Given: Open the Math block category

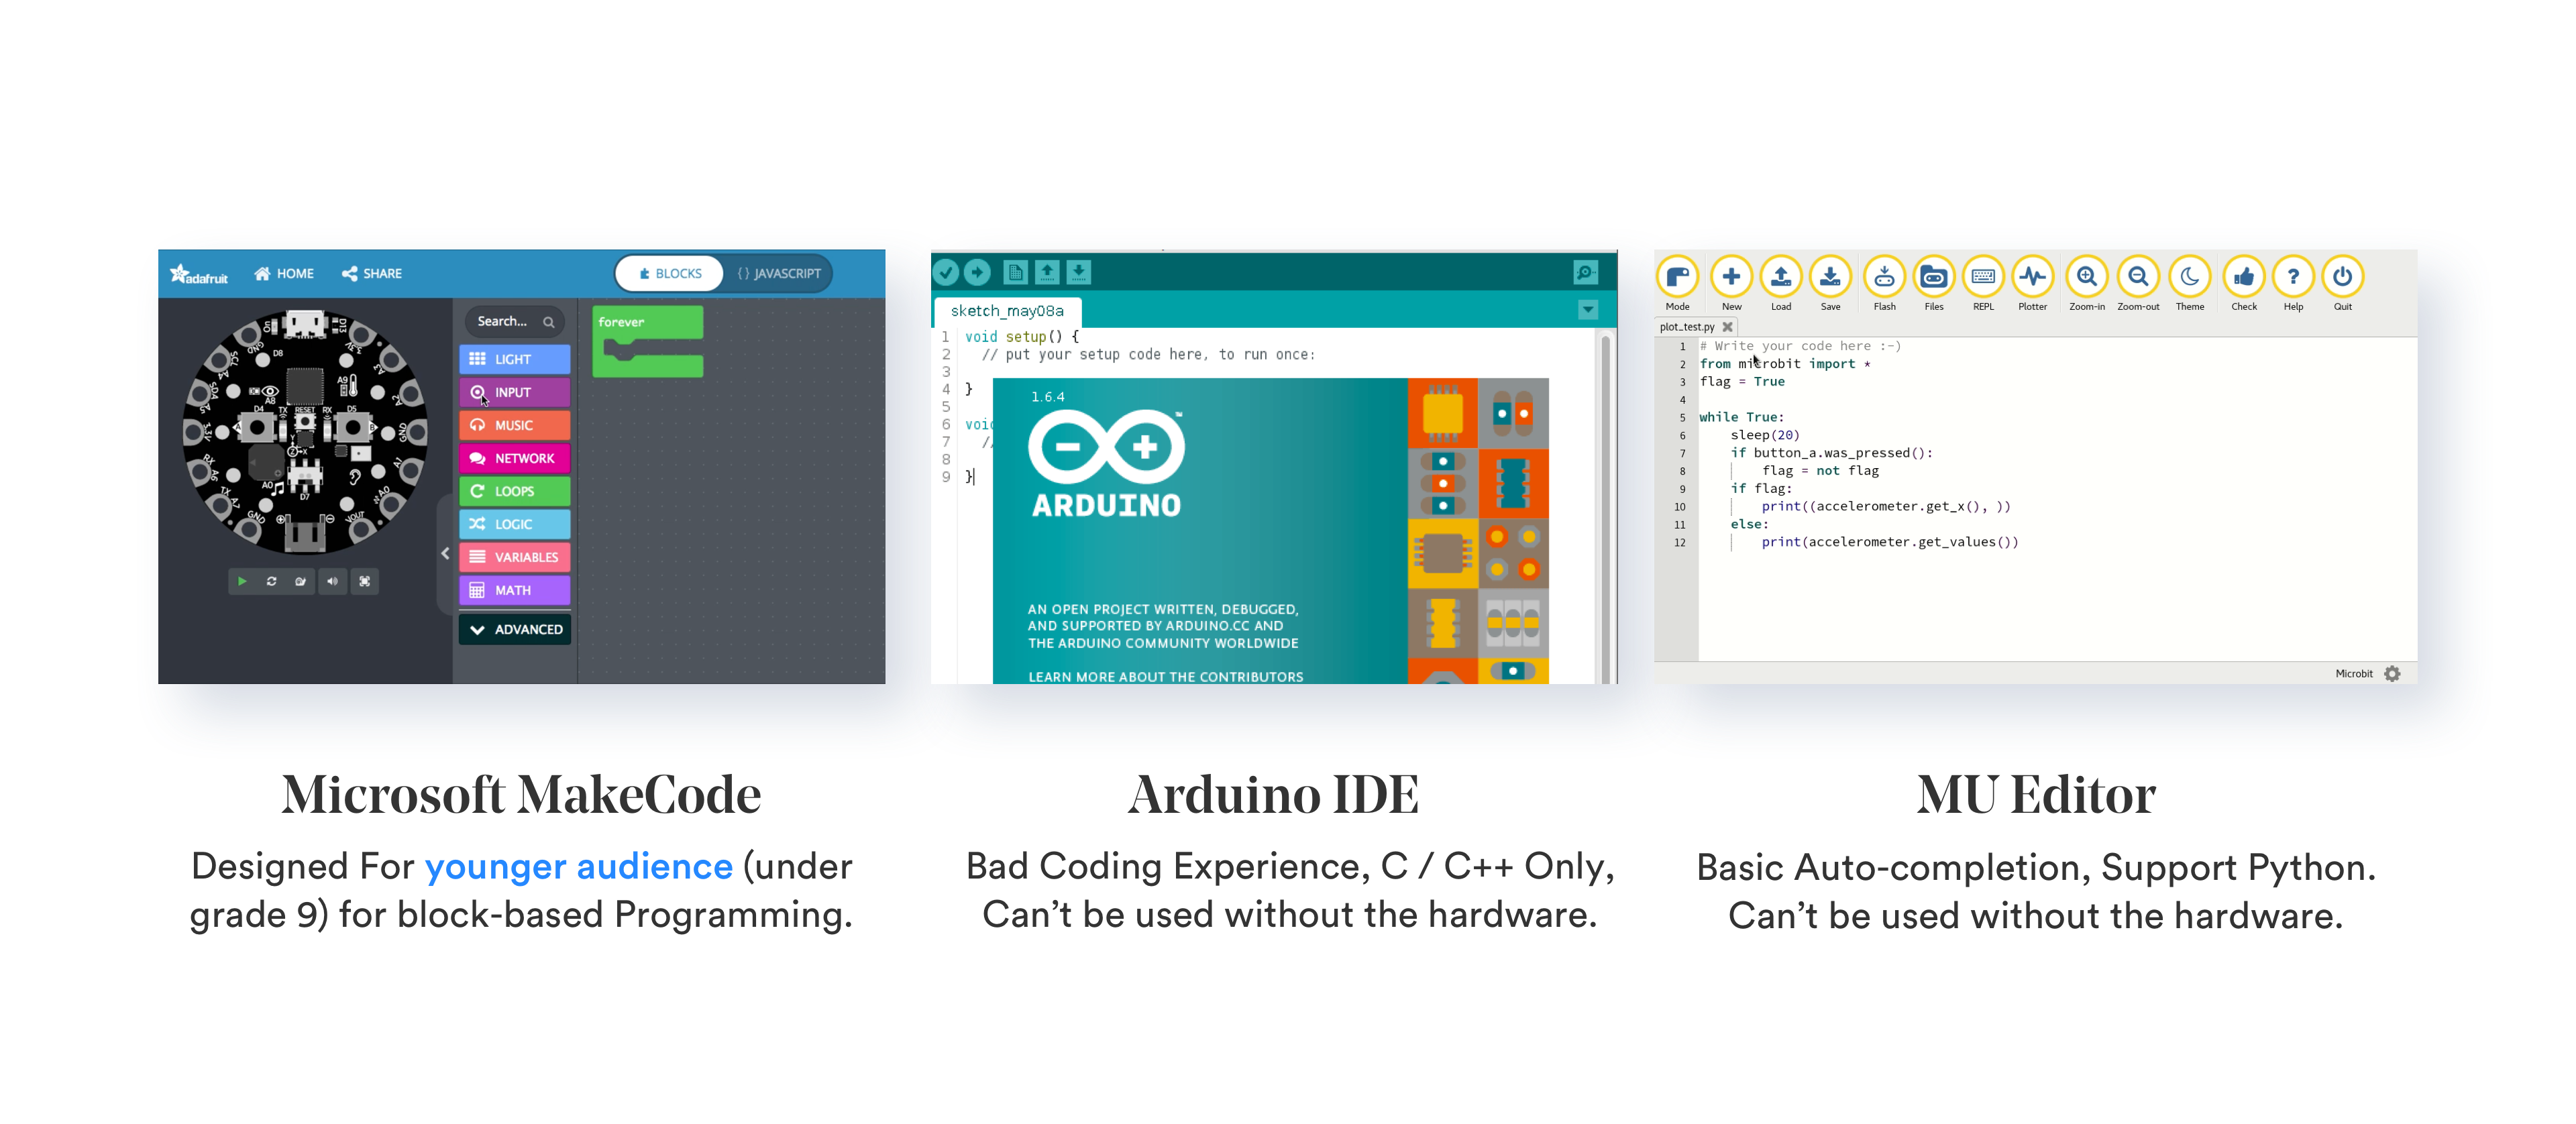Looking at the screenshot, I should click(x=515, y=590).
